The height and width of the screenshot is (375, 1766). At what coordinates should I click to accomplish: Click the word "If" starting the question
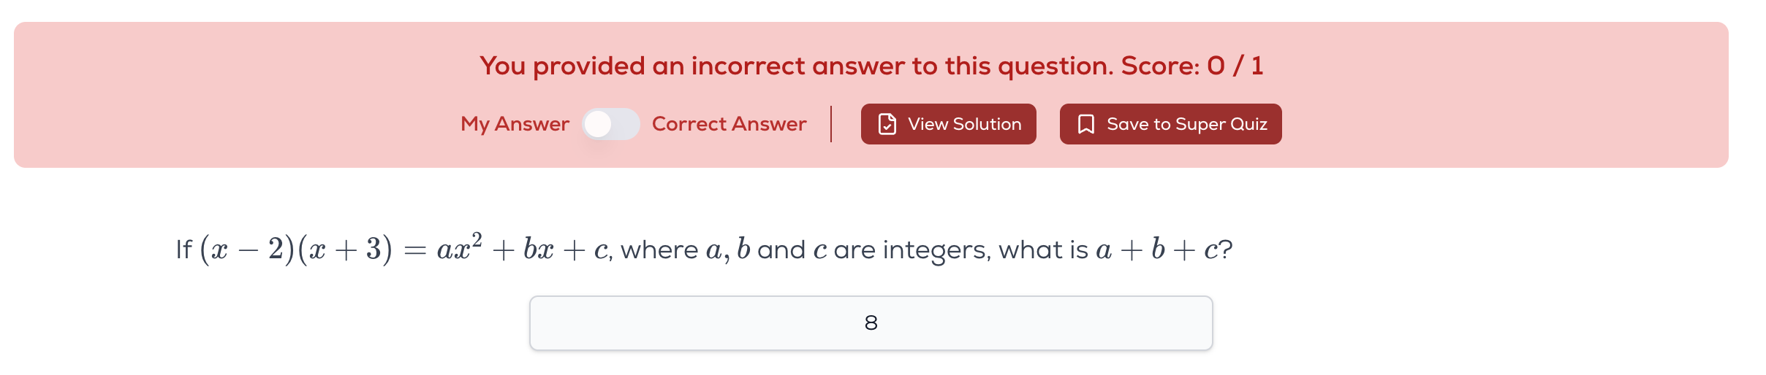183,250
